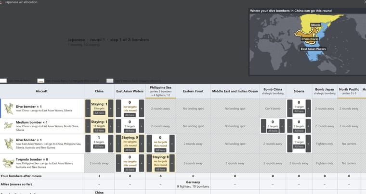Viewport: 366px width, 194px height.
Task: Add Medium bomber to East Asian Waters
Action: click(x=142, y=126)
